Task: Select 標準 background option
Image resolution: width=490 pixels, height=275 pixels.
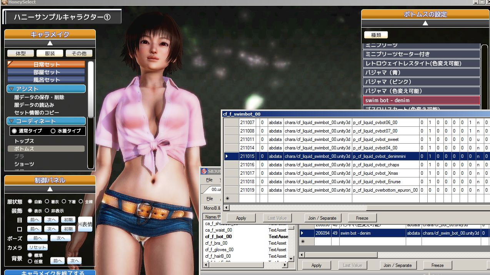Action: (x=30, y=255)
